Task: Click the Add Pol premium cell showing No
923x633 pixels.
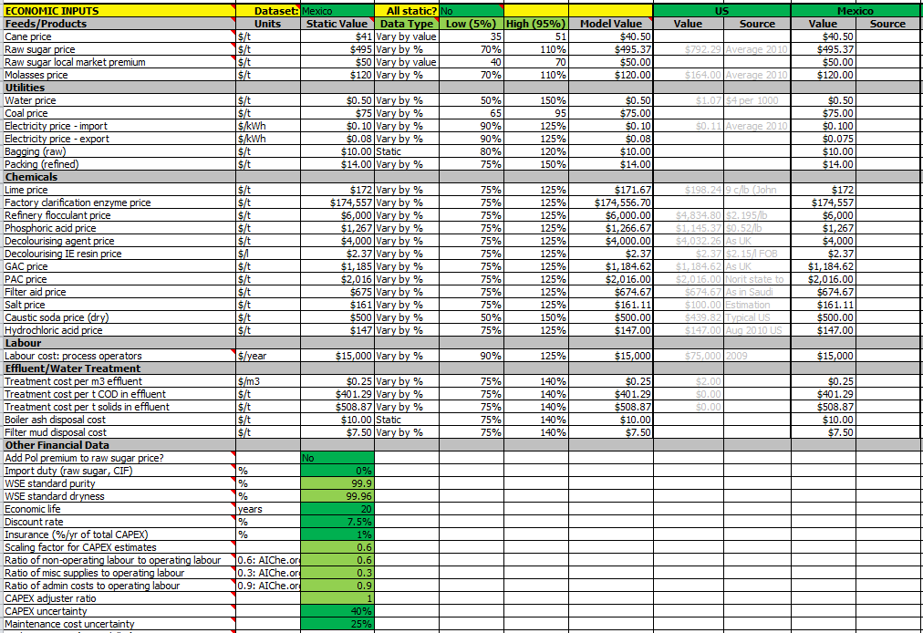Action: coord(337,458)
